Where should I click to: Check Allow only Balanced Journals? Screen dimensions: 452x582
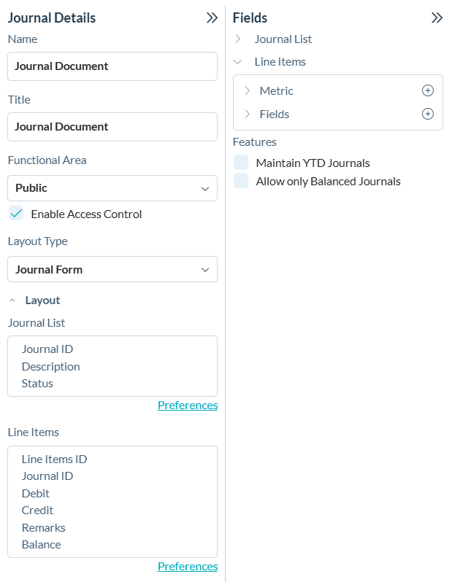(x=241, y=181)
